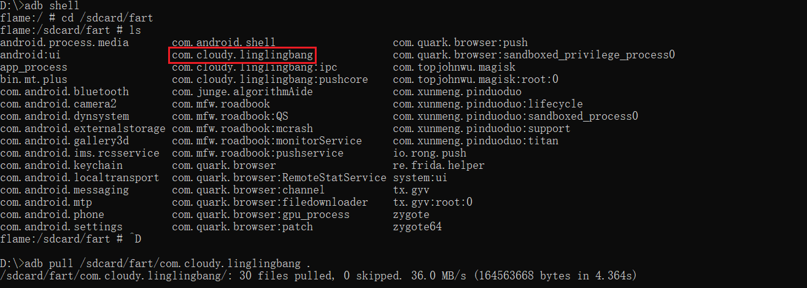Click the com.quark.browser:gpu_process entry
The image size is (807, 288).
pos(260,215)
